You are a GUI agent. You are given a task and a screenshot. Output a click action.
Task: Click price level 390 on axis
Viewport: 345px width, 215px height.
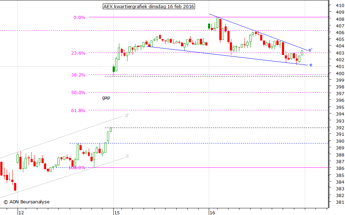click(x=340, y=141)
